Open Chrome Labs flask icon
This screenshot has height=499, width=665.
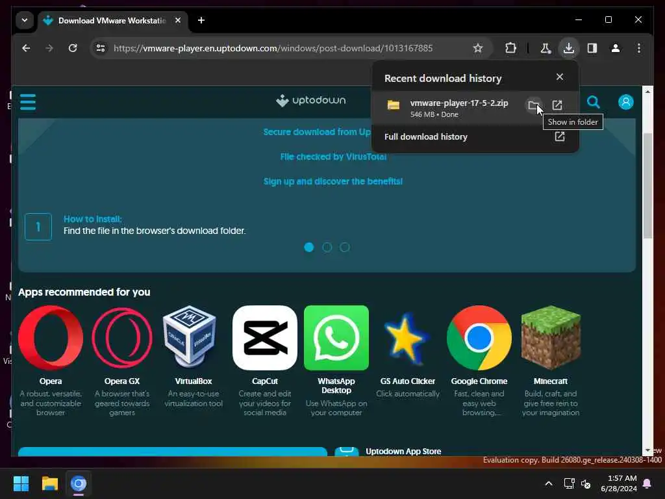coord(546,48)
